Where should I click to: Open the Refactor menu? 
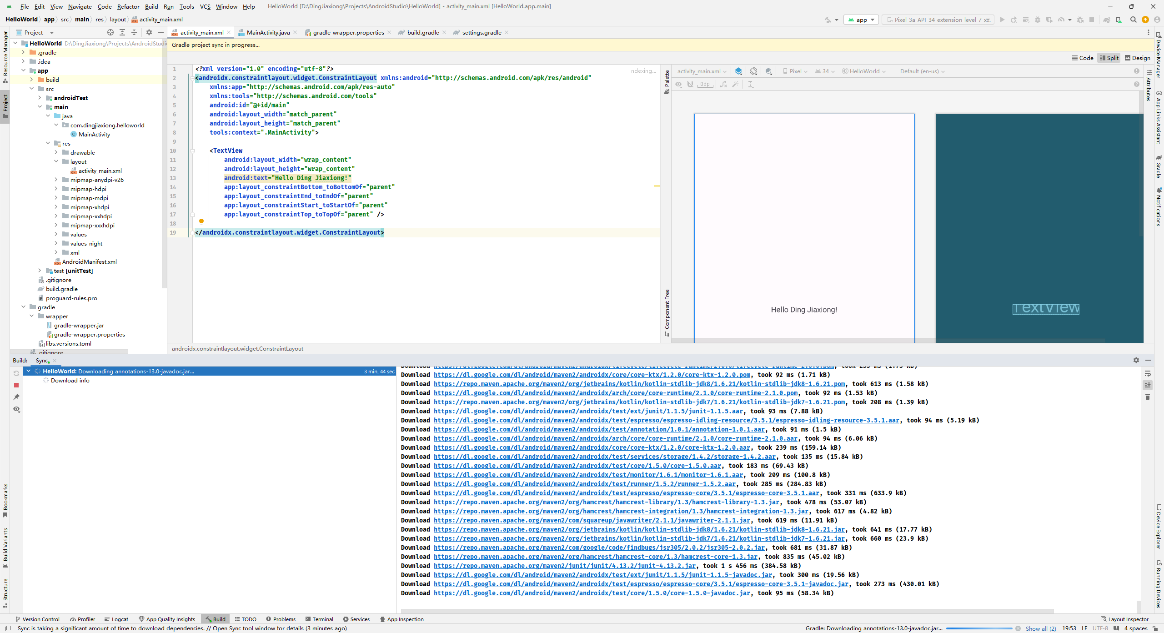pyautogui.click(x=128, y=6)
